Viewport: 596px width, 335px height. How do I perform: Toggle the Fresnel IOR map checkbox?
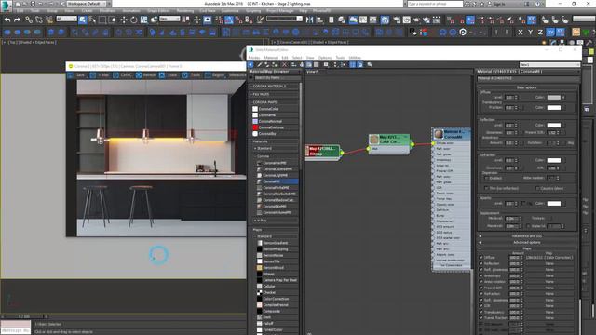481,288
